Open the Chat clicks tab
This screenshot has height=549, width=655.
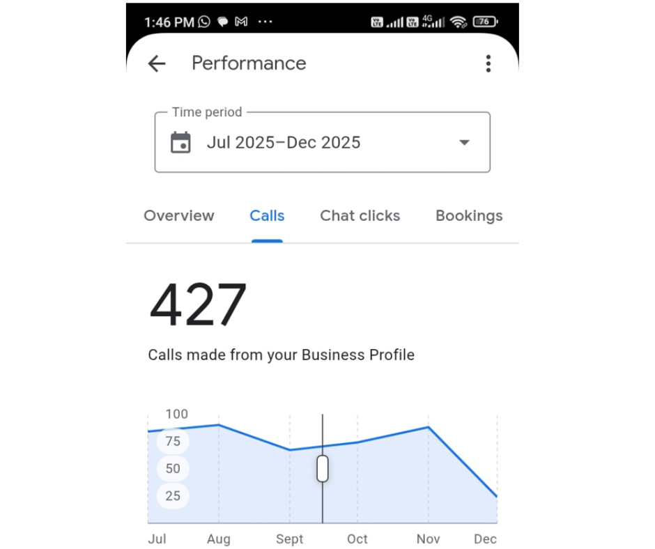click(x=360, y=216)
